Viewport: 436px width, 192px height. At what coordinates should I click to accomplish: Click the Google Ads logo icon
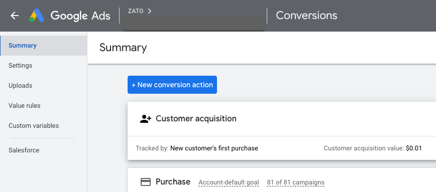[x=37, y=16]
